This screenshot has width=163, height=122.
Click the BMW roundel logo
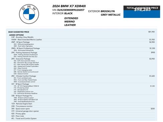[29, 14]
